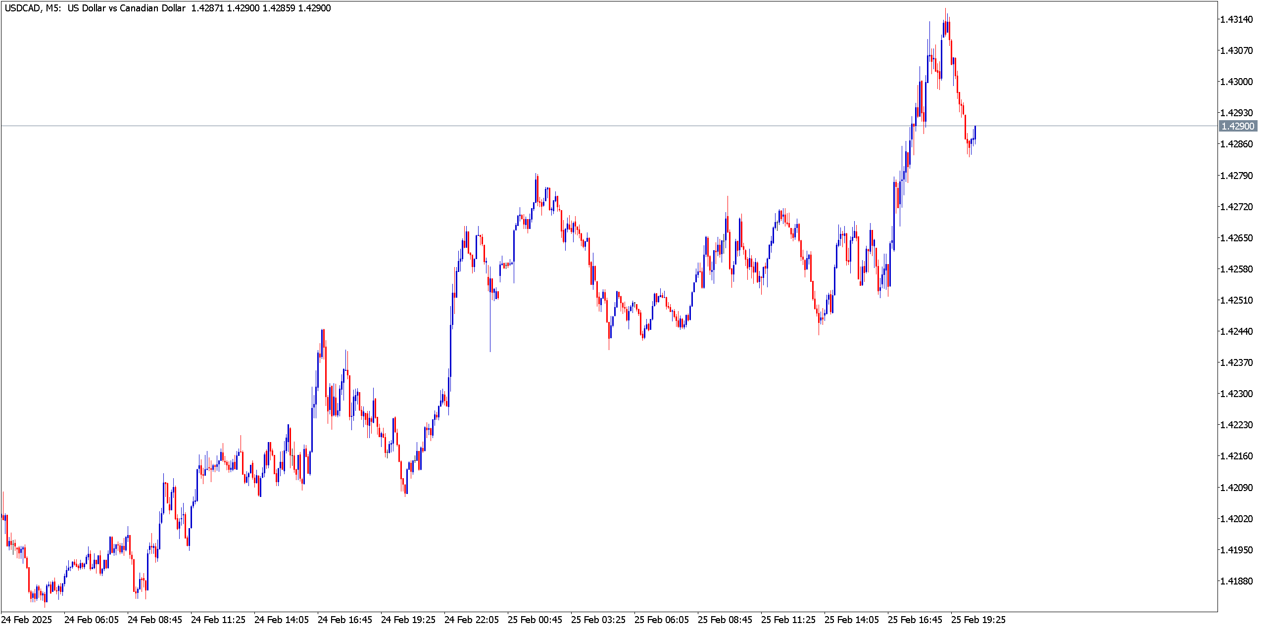1265x628 pixels.
Task: Click the 24 Feb 22:05 time label
Action: tap(472, 620)
